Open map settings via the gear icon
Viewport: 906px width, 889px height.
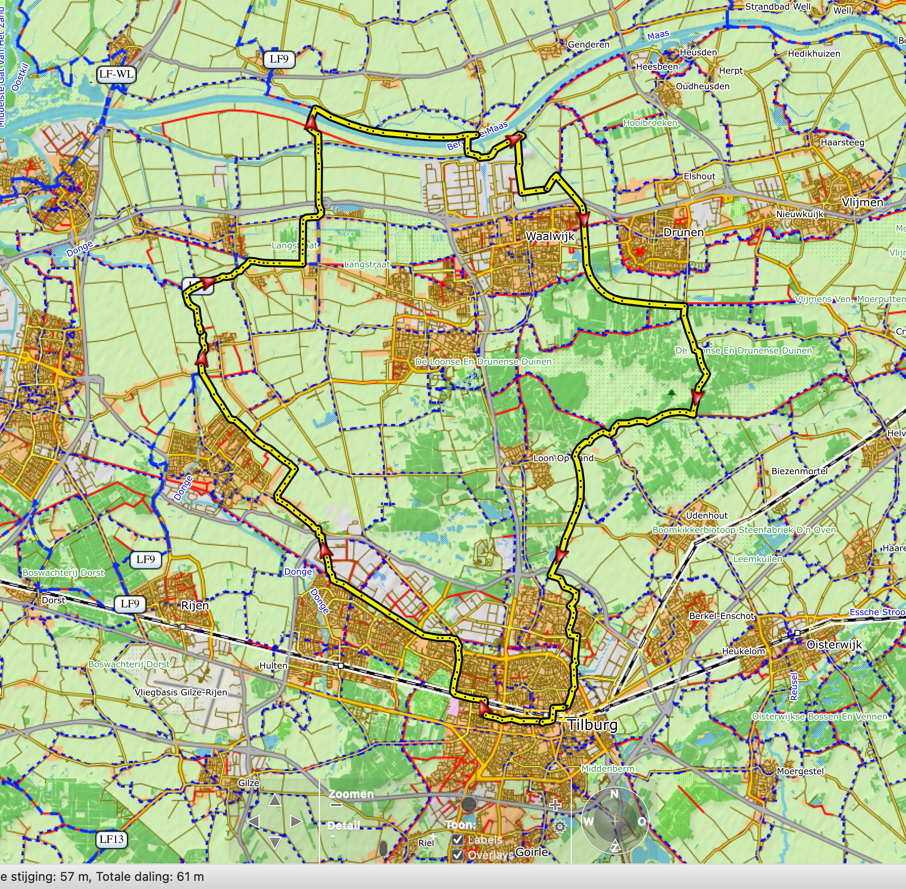click(x=560, y=827)
